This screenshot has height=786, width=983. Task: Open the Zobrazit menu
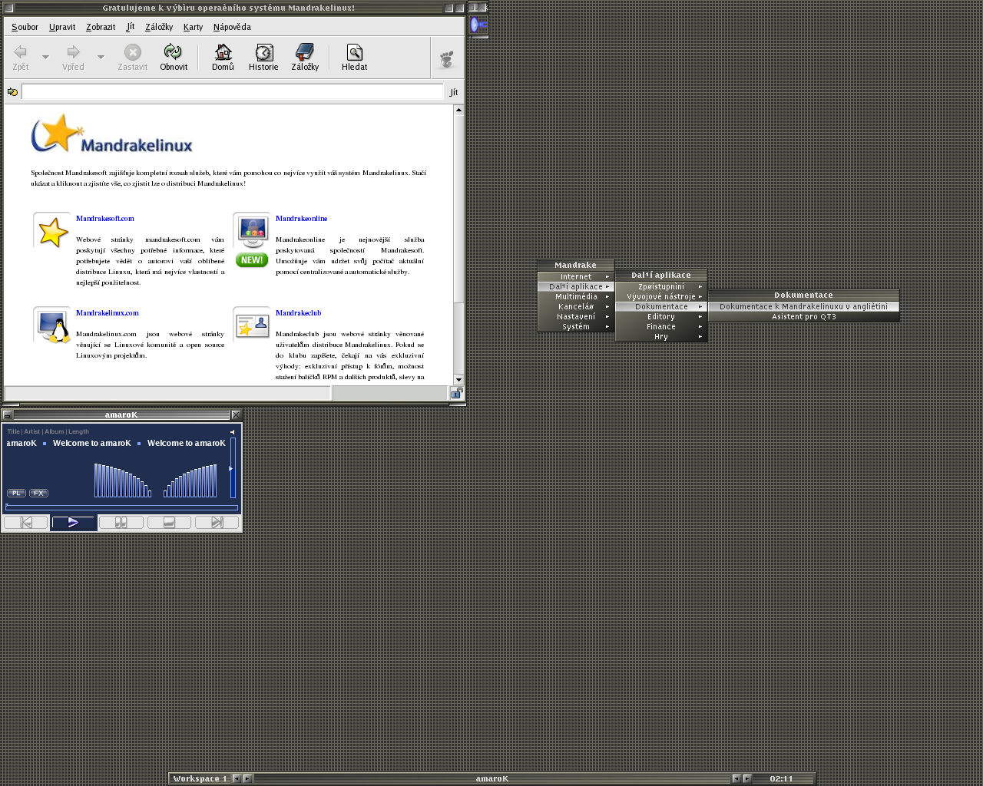coord(101,27)
